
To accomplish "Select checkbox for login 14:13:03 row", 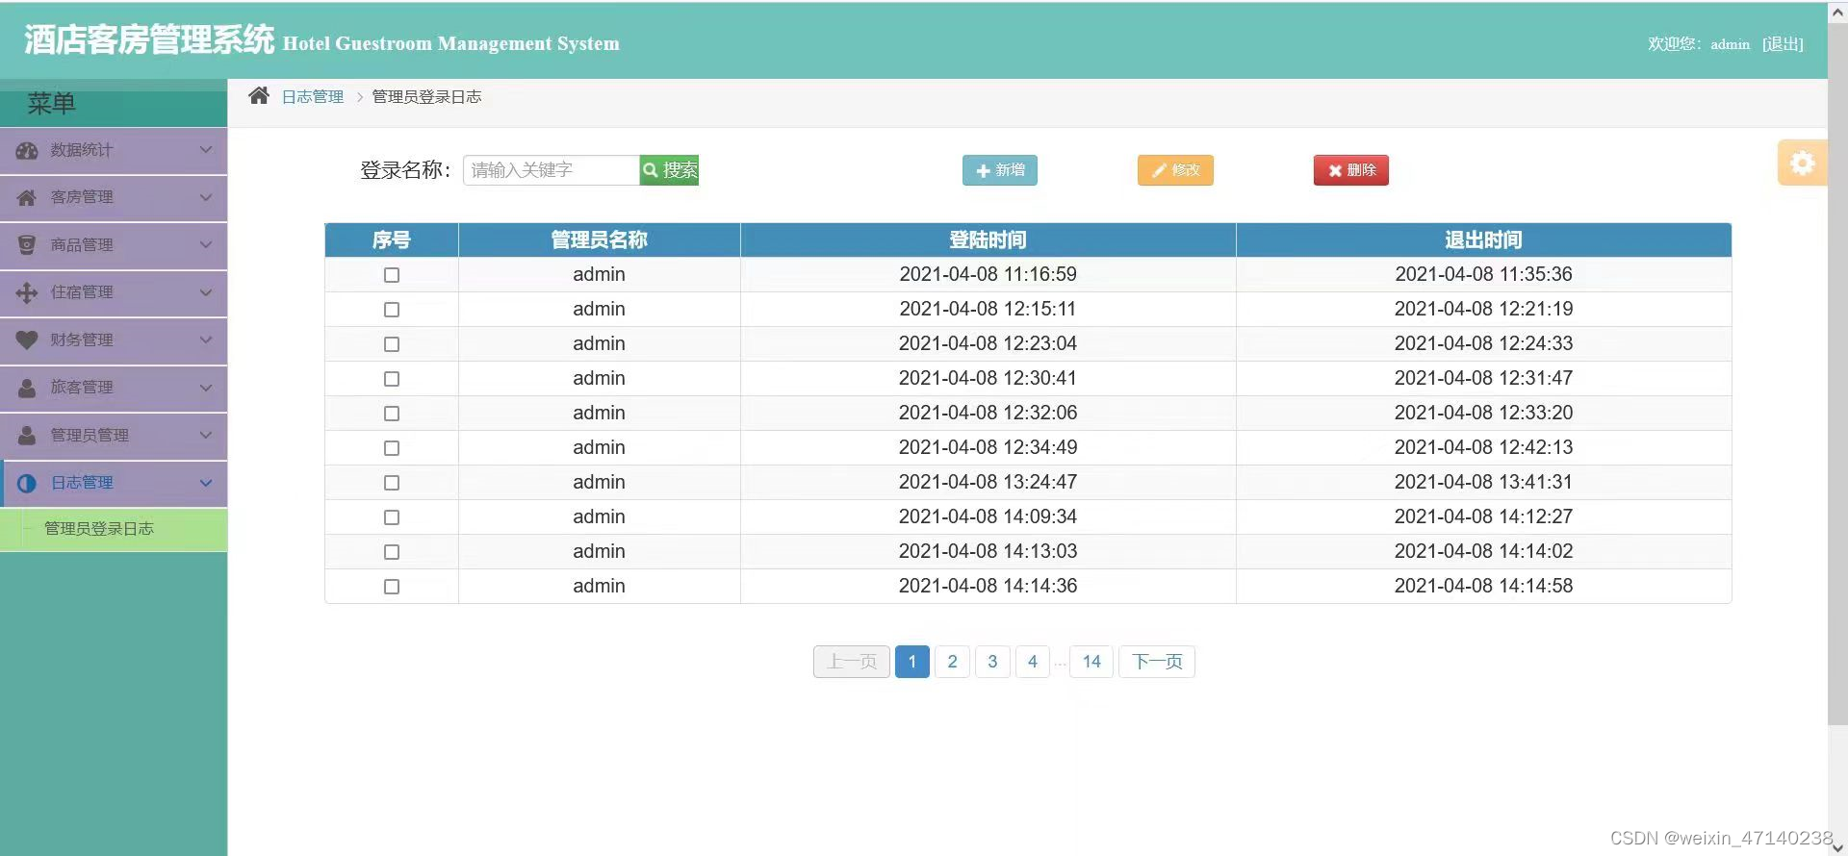I will [392, 552].
